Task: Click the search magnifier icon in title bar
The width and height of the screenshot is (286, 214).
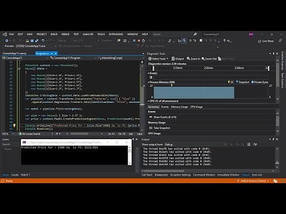Action: [x=195, y=34]
